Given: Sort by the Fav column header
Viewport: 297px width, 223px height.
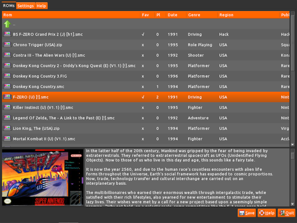Looking at the screenshot, I should (x=148, y=15).
